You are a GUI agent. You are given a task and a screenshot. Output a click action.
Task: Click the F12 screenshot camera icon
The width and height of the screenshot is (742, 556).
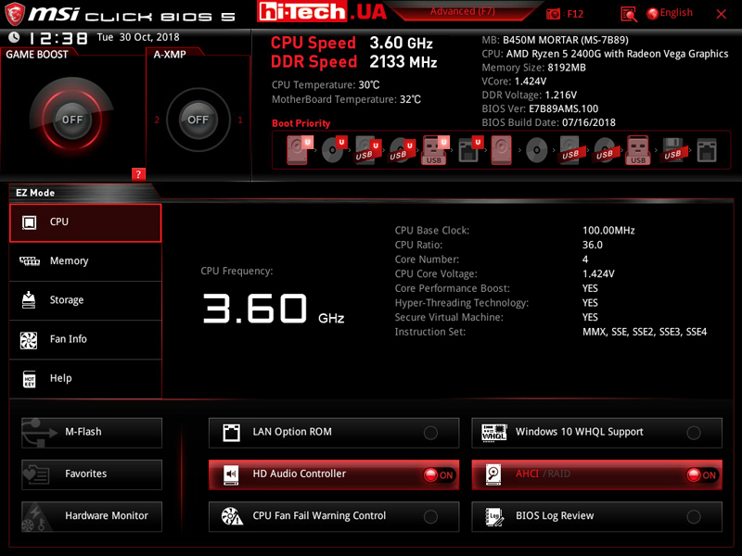tap(554, 14)
